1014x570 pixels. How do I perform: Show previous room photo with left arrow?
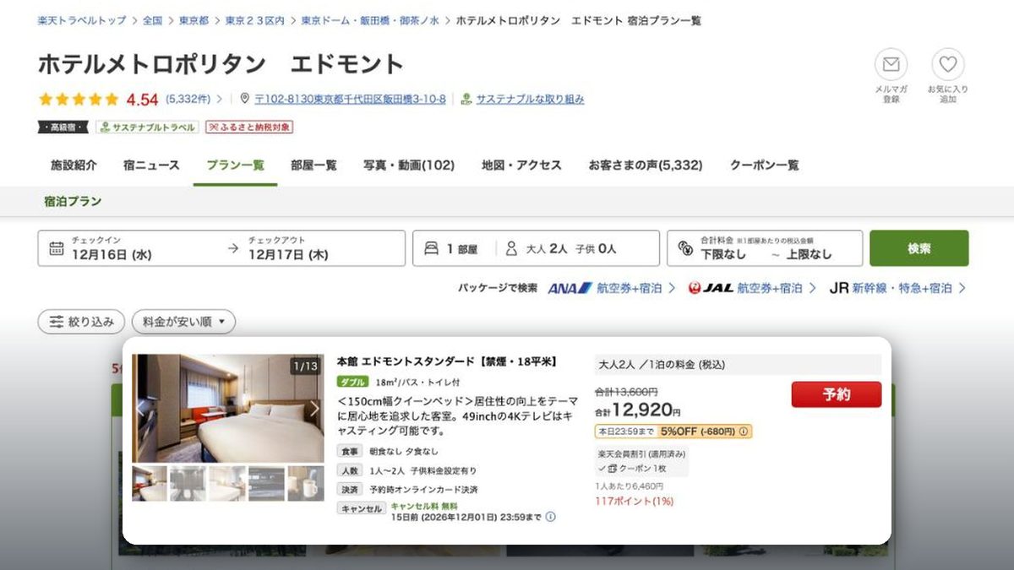click(141, 409)
